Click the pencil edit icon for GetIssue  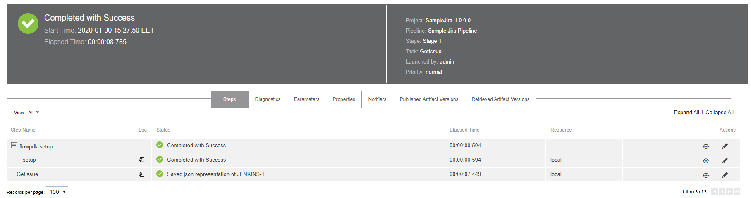click(x=725, y=175)
